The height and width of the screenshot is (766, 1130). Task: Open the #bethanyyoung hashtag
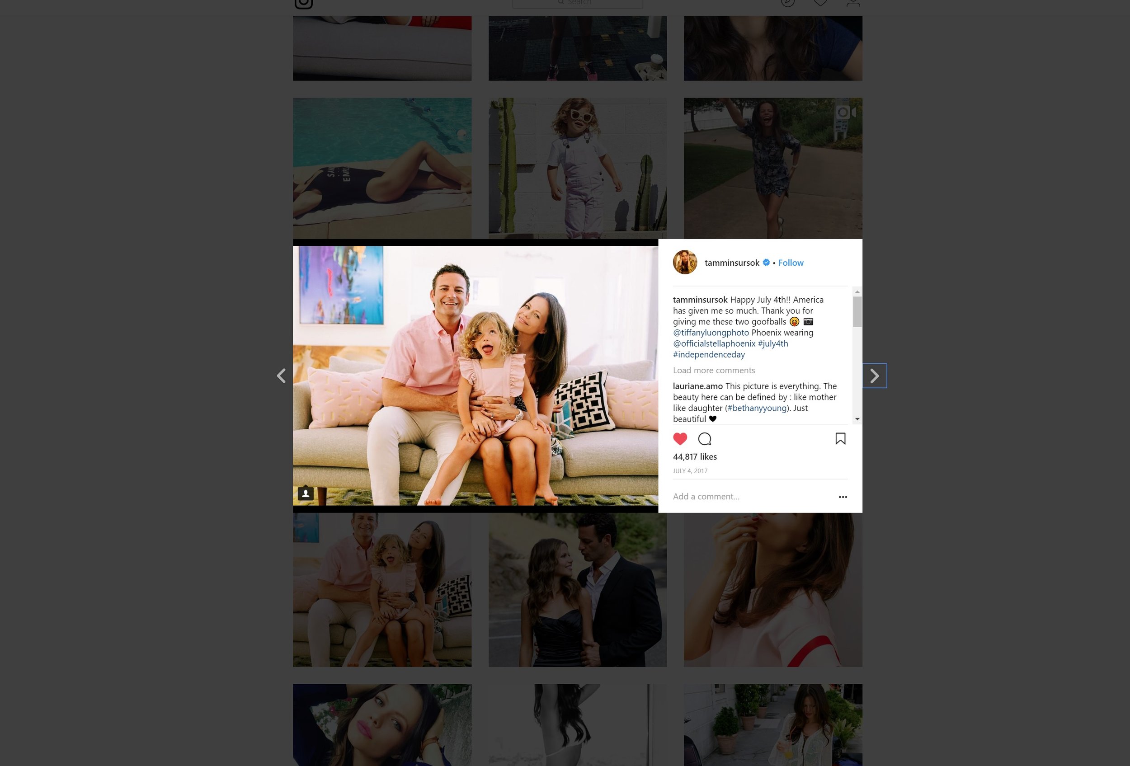pos(757,408)
